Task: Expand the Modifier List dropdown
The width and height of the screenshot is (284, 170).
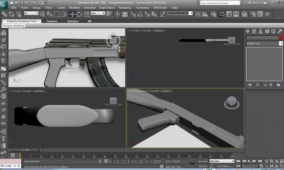Action: 281,43
